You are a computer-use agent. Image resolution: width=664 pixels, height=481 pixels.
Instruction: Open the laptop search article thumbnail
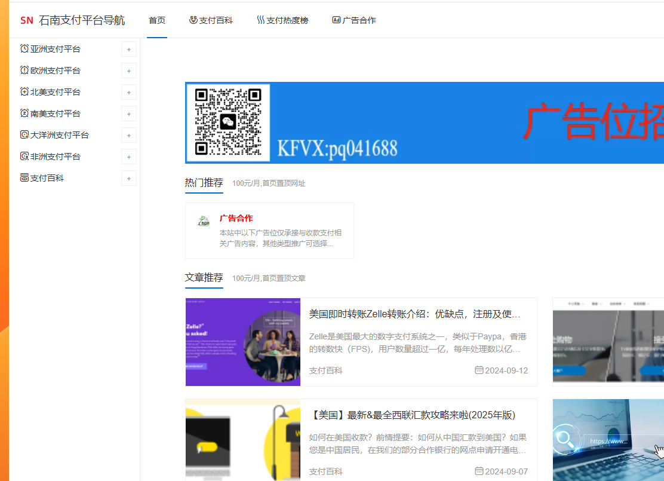tap(608, 440)
